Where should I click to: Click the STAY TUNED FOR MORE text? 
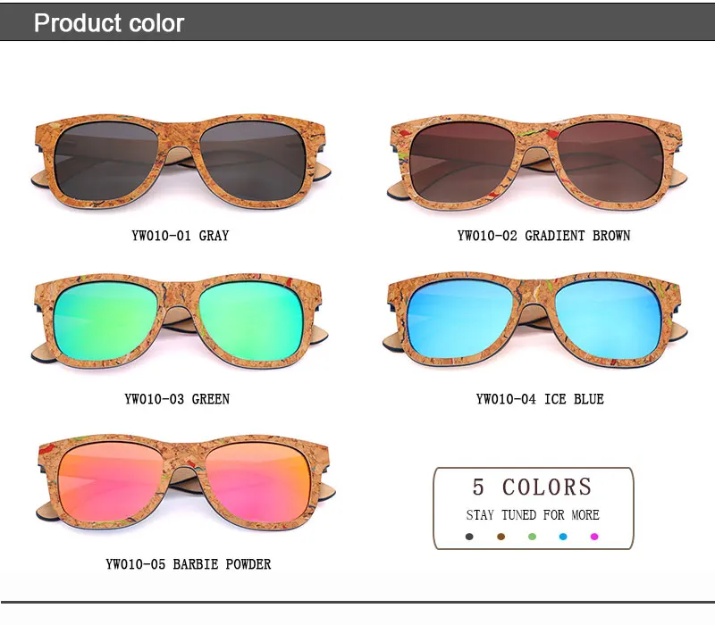click(x=533, y=515)
